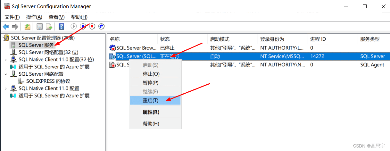Click the NT AUTHORITY\N... login cell
390x151 pixels.
282,65
